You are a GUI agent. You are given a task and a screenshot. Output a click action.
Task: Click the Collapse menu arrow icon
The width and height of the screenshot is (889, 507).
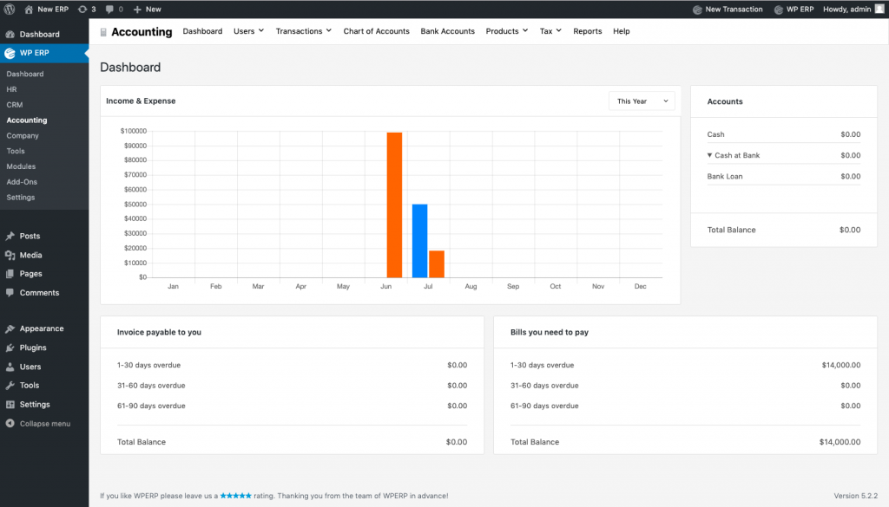pyautogui.click(x=10, y=424)
